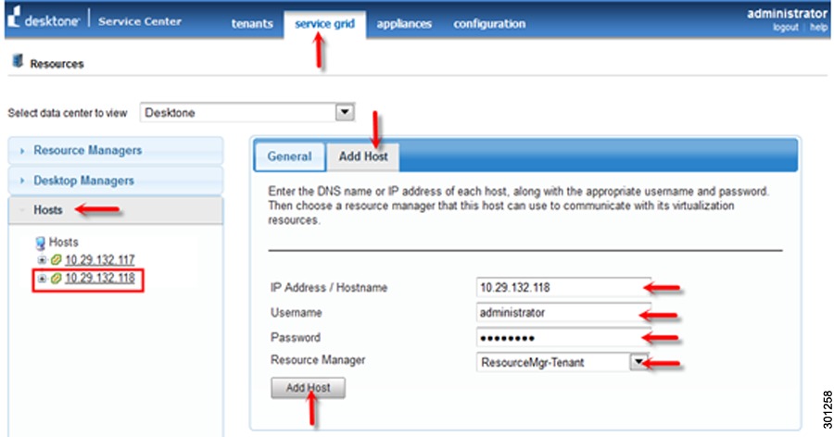
Task: Select the ResourceMgr-Tenant combo box
Action: click(x=562, y=362)
